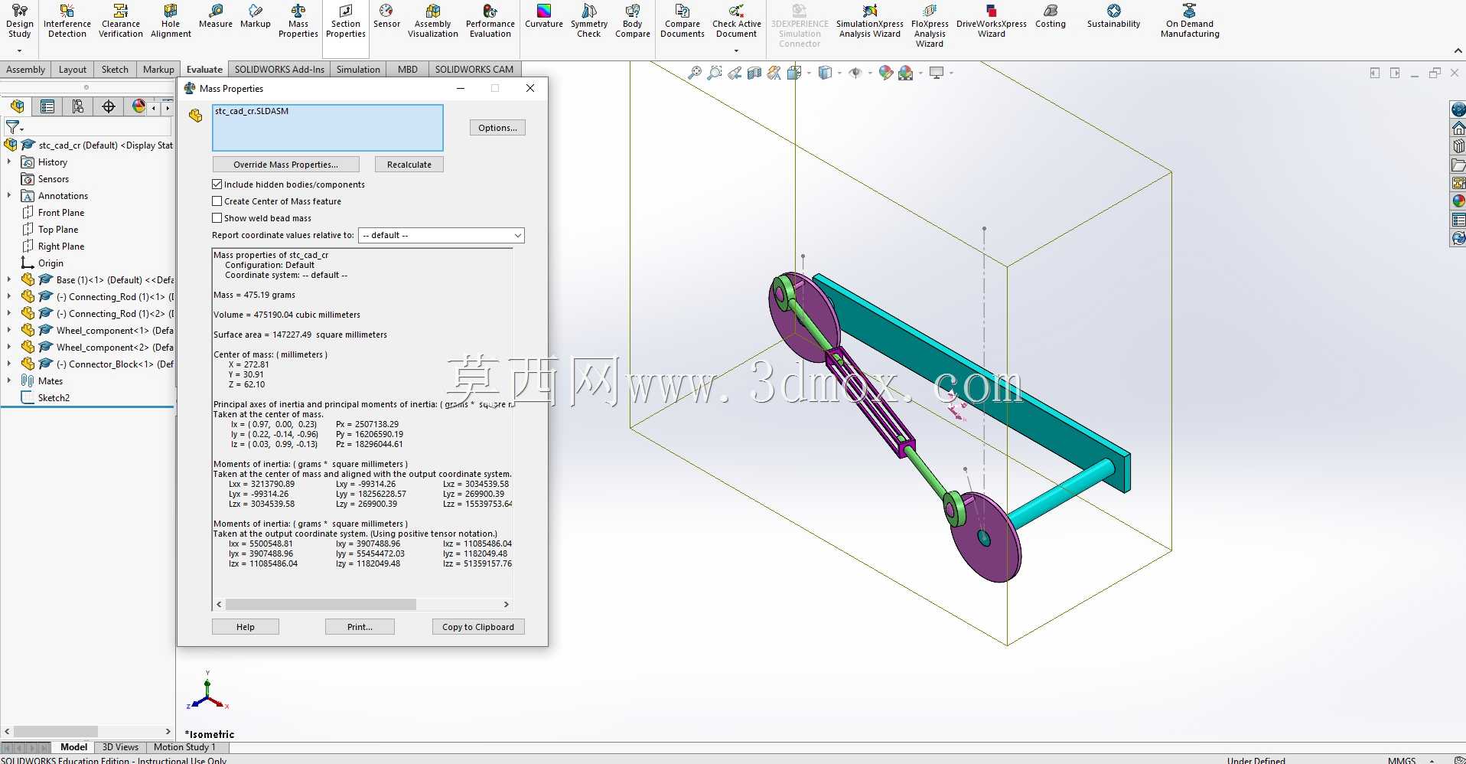Open the Layout ribbon tab
The image size is (1466, 764).
[x=73, y=70]
